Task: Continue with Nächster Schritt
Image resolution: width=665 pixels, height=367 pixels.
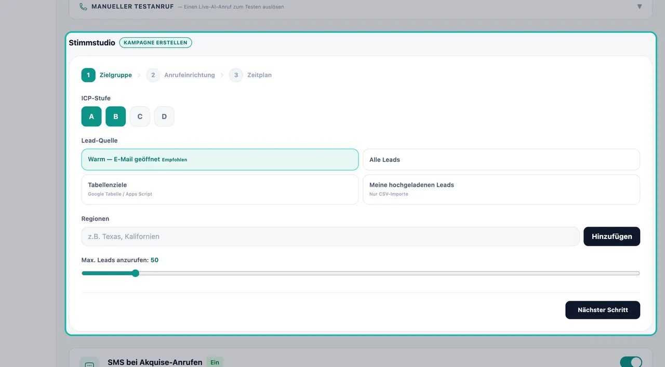Action: pos(603,310)
